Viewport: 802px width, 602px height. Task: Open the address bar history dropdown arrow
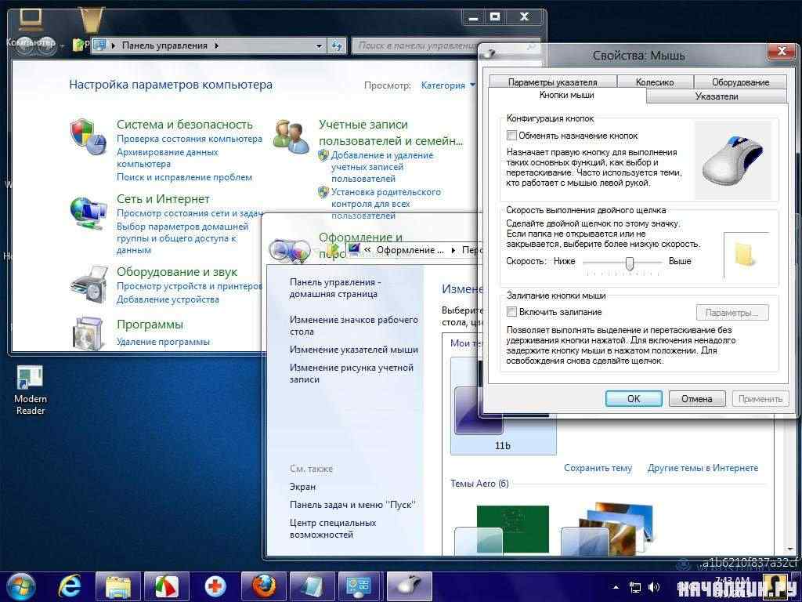click(319, 45)
